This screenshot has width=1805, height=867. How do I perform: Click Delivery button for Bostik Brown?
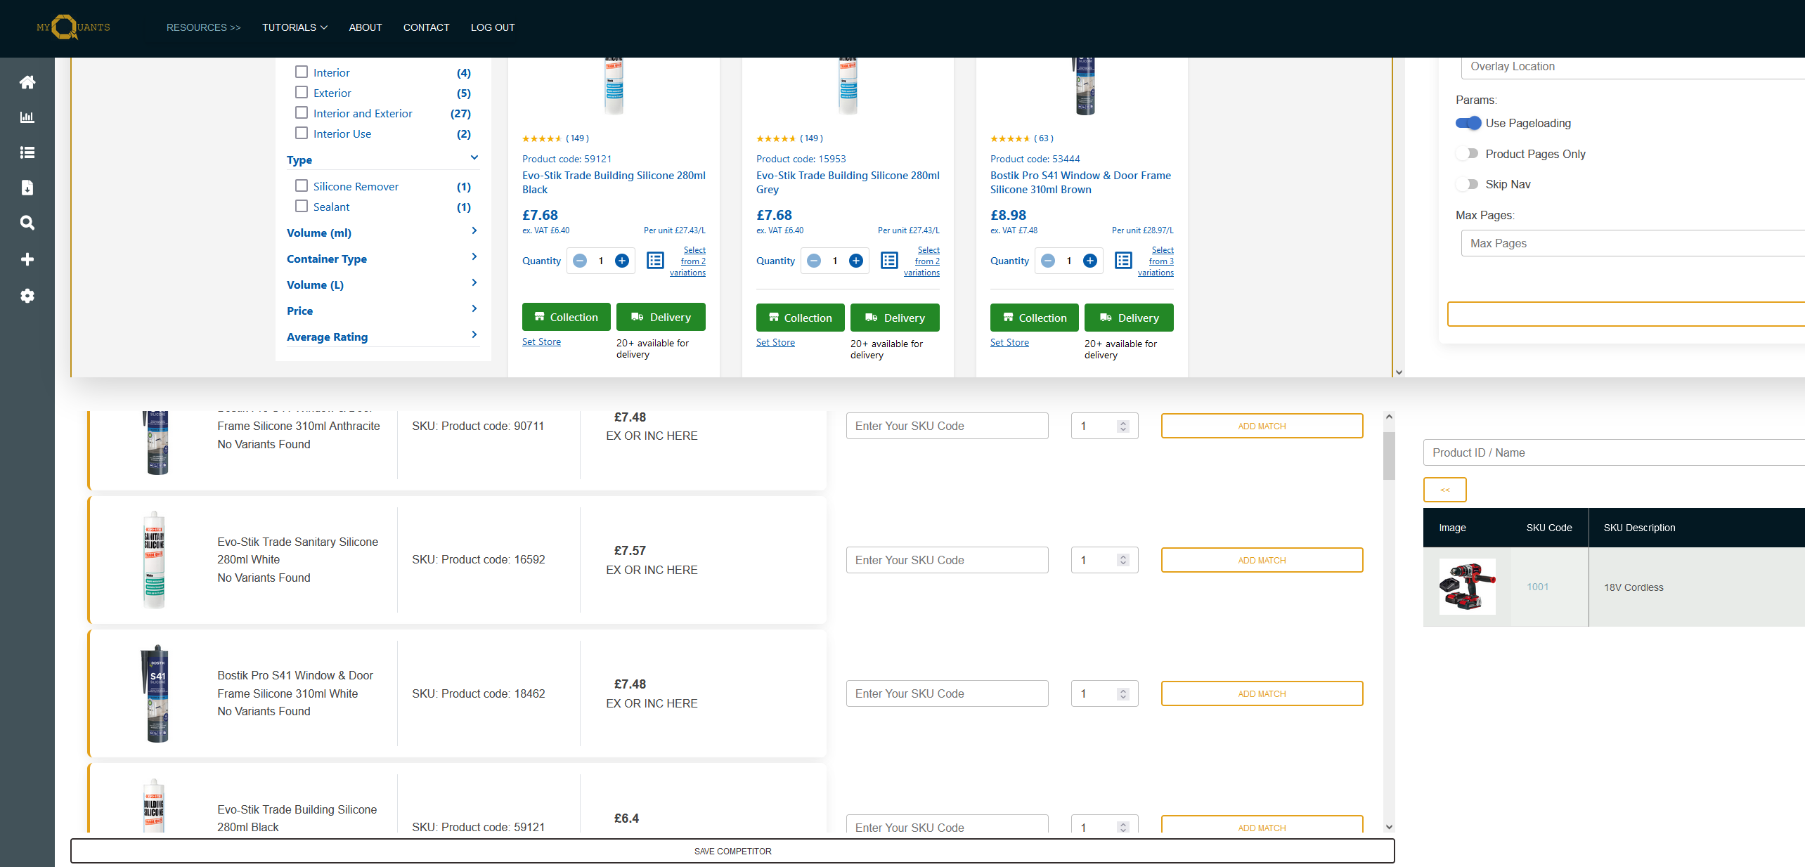[x=1129, y=318]
